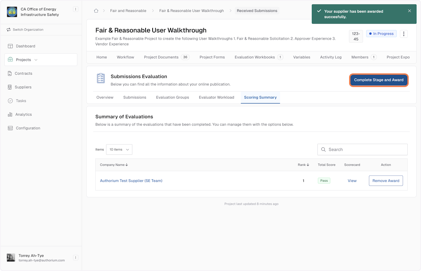Click the search magnifier icon
The image size is (421, 271).
[323, 150]
